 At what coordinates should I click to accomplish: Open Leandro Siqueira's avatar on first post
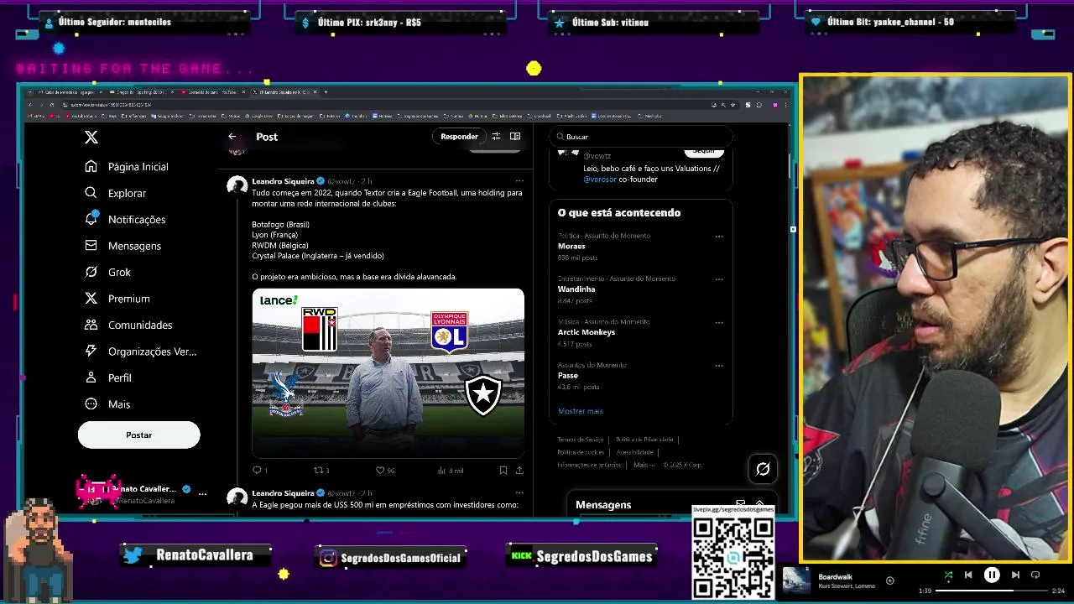coord(237,185)
